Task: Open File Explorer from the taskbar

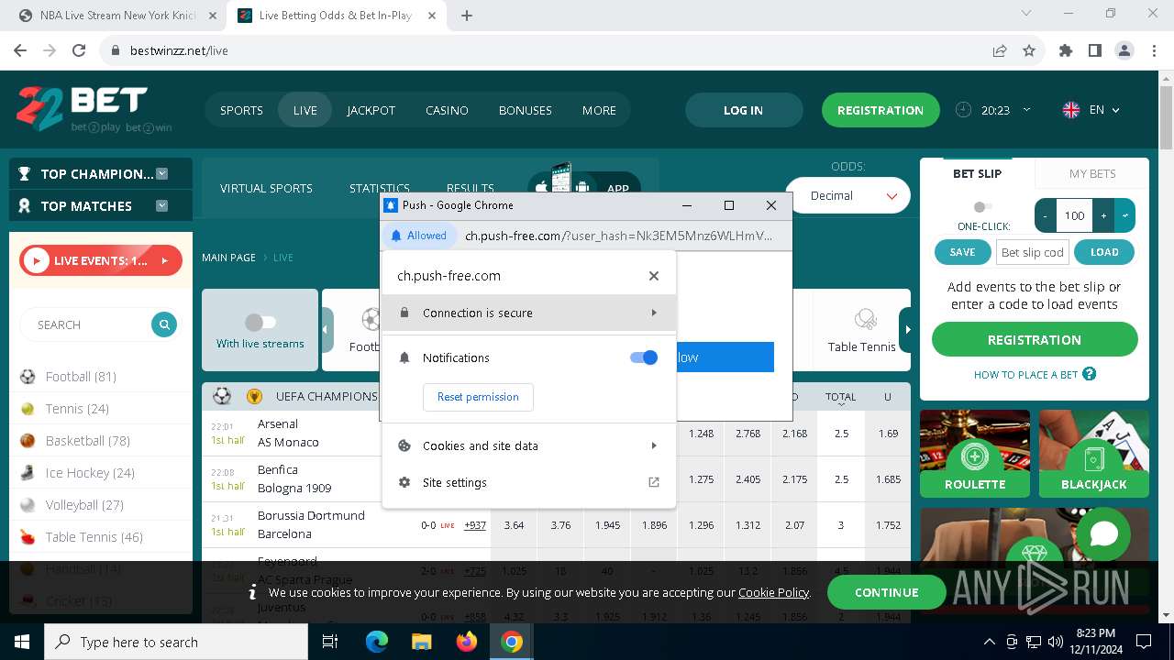Action: pos(422,643)
